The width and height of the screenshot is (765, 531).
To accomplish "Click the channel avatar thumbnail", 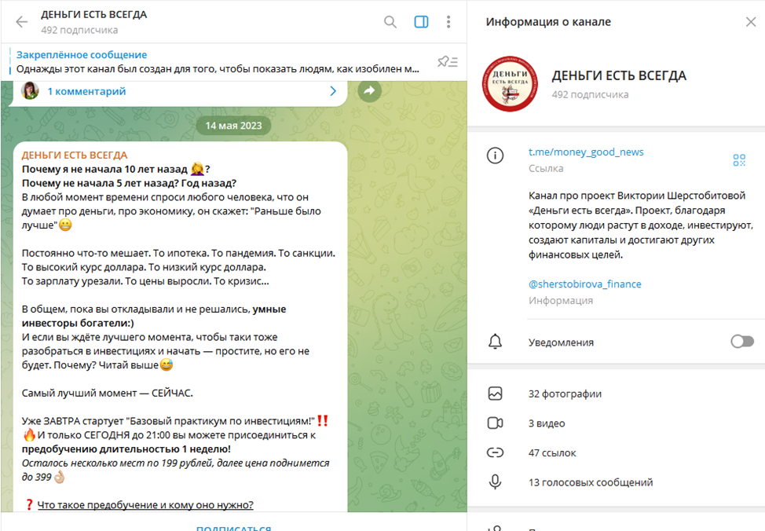I will pyautogui.click(x=510, y=84).
